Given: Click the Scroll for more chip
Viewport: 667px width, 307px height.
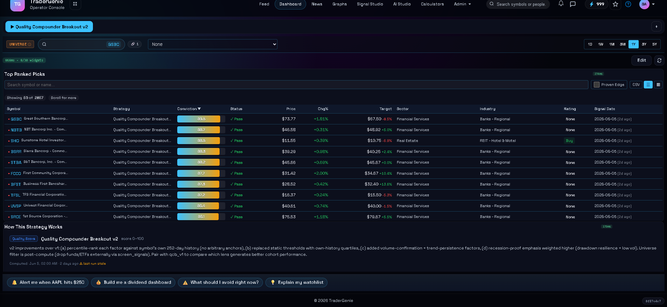Looking at the screenshot, I should pos(64,98).
